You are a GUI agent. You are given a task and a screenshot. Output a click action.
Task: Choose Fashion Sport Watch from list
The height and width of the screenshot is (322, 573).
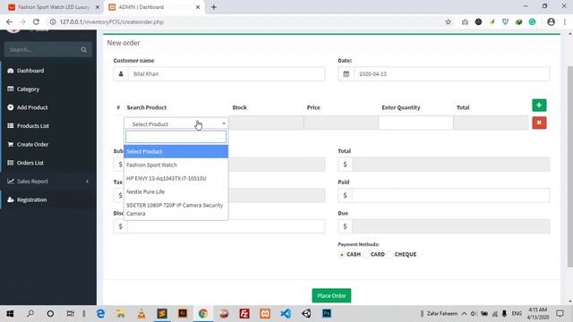(176, 165)
